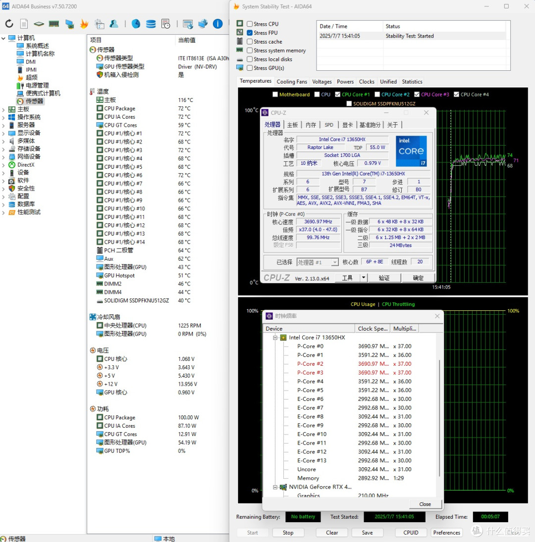The width and height of the screenshot is (535, 542).
Task: Launch the flame System Stability Test icon
Action: click(84, 24)
